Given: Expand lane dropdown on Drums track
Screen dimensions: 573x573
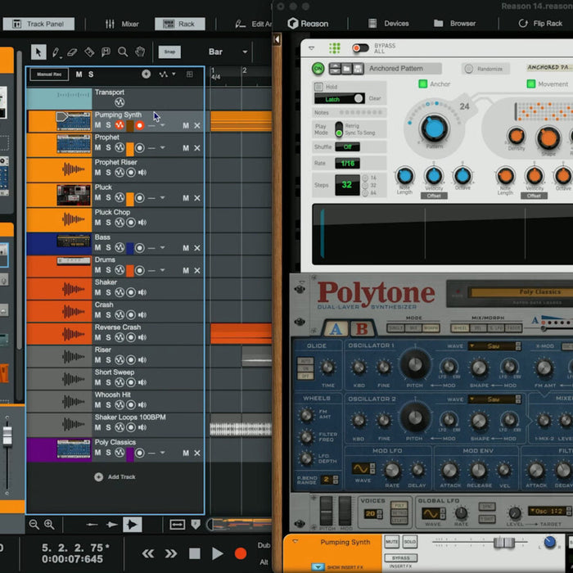Looking at the screenshot, I should coord(163,270).
